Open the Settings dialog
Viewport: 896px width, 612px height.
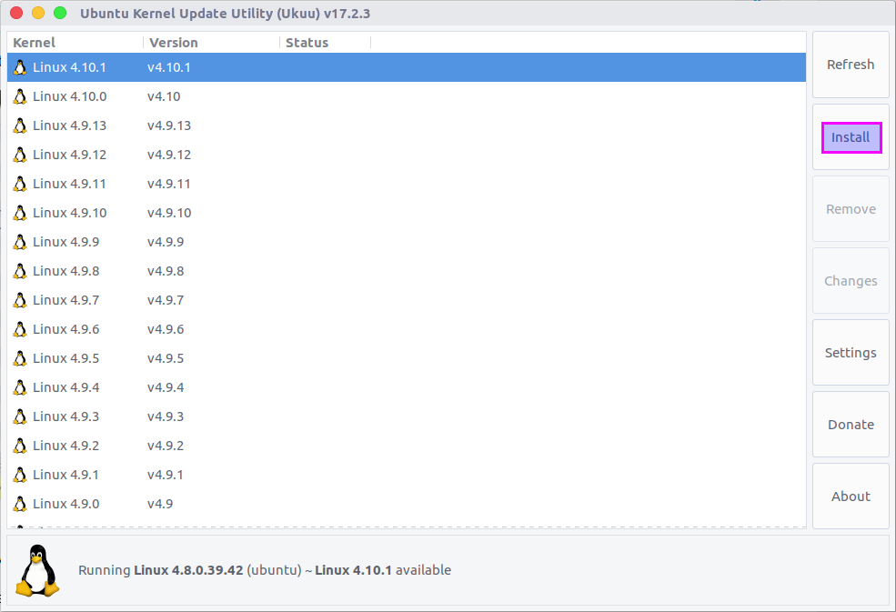851,353
